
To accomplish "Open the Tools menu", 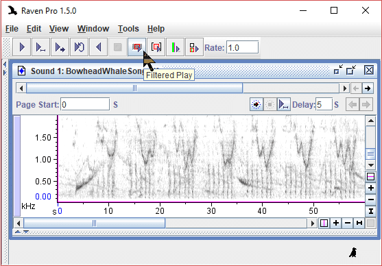I will tap(128, 29).
